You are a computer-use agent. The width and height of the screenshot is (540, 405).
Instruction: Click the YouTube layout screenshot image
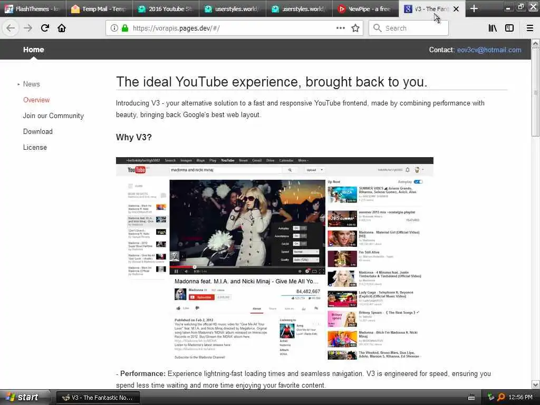point(274,259)
